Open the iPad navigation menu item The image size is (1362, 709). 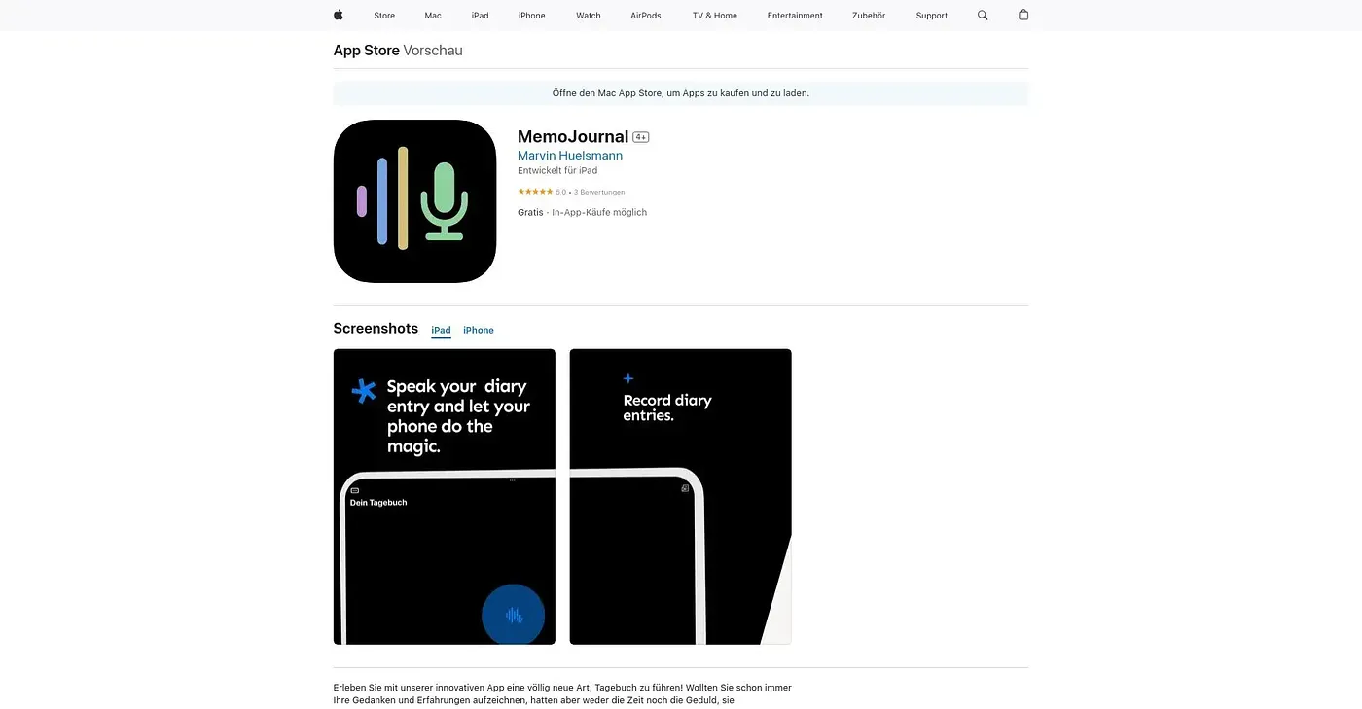coord(480,16)
